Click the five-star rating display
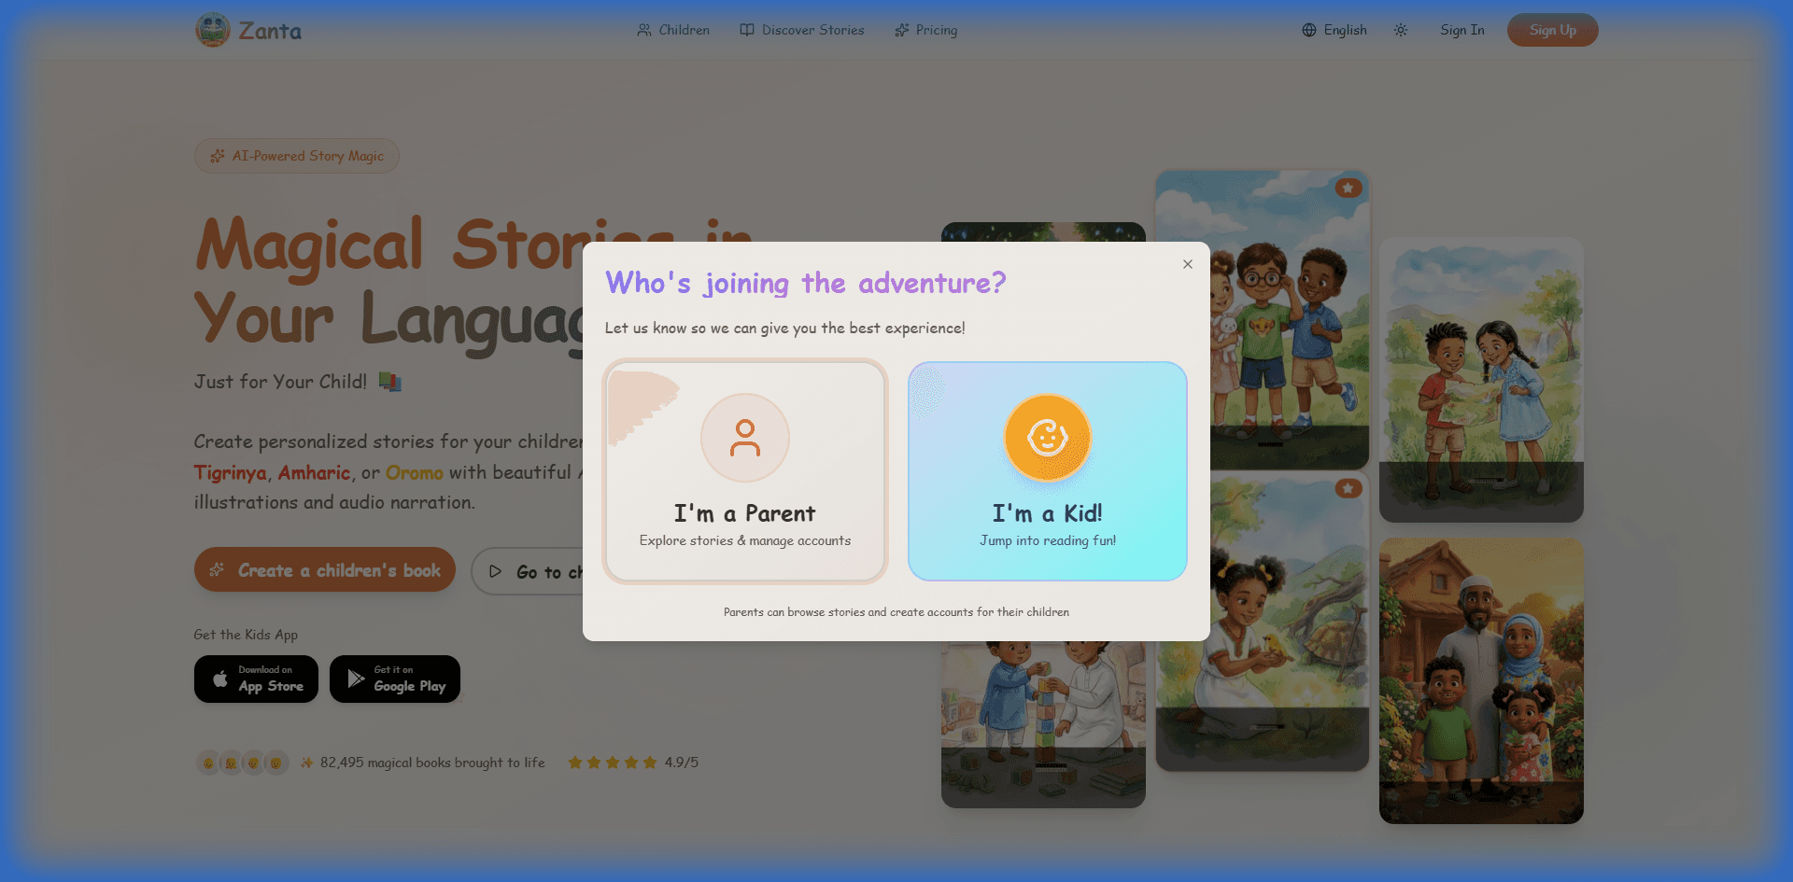1793x882 pixels. (x=613, y=763)
